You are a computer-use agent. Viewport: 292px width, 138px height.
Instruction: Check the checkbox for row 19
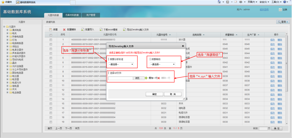point(51,122)
